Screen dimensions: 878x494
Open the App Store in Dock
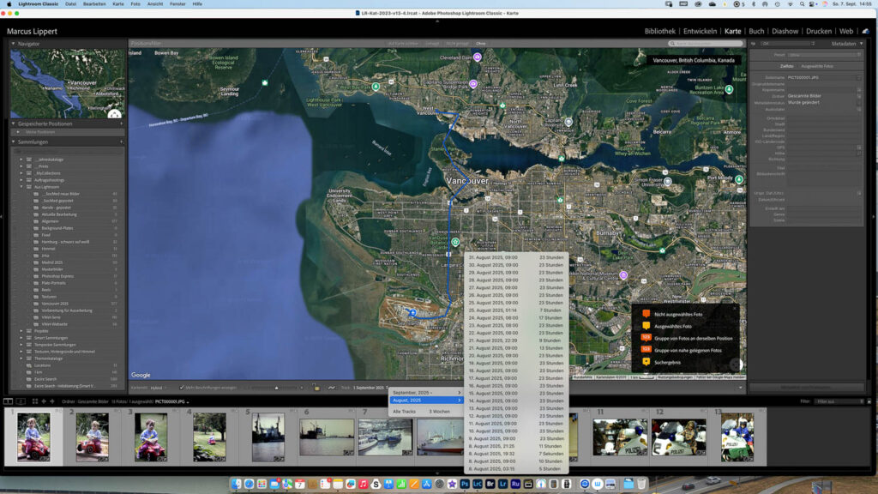427,484
